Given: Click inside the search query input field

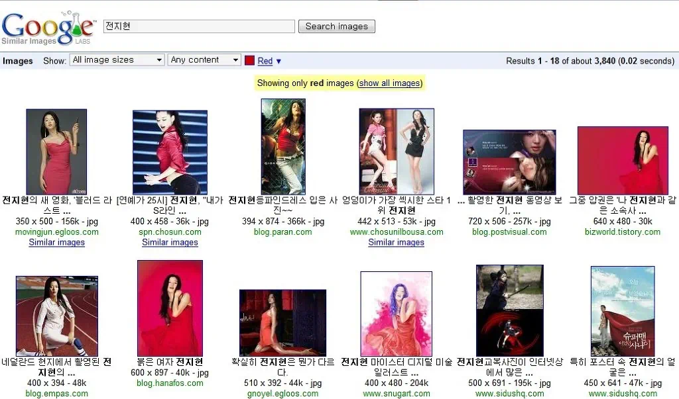Looking at the screenshot, I should 198,26.
